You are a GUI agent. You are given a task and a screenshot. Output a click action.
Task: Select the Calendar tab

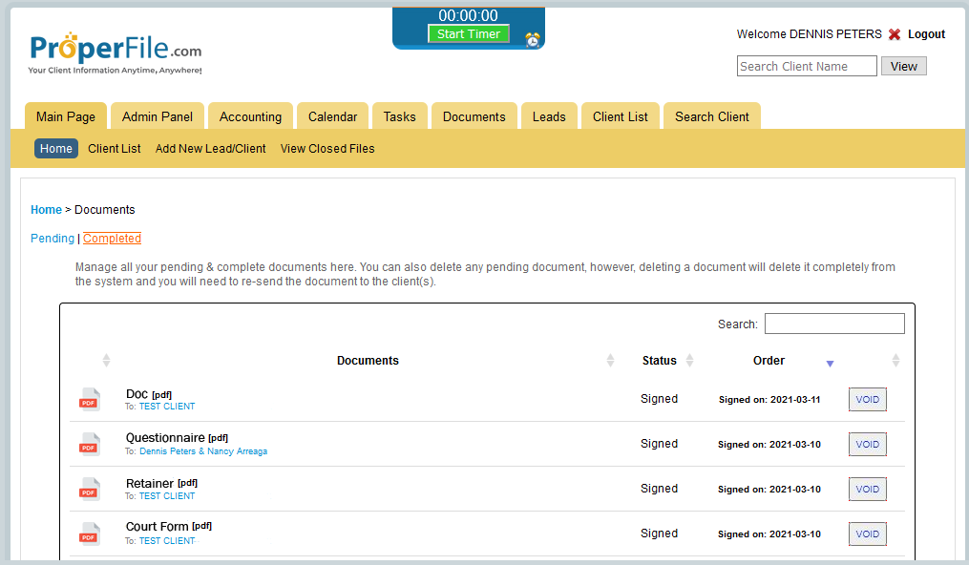click(332, 116)
